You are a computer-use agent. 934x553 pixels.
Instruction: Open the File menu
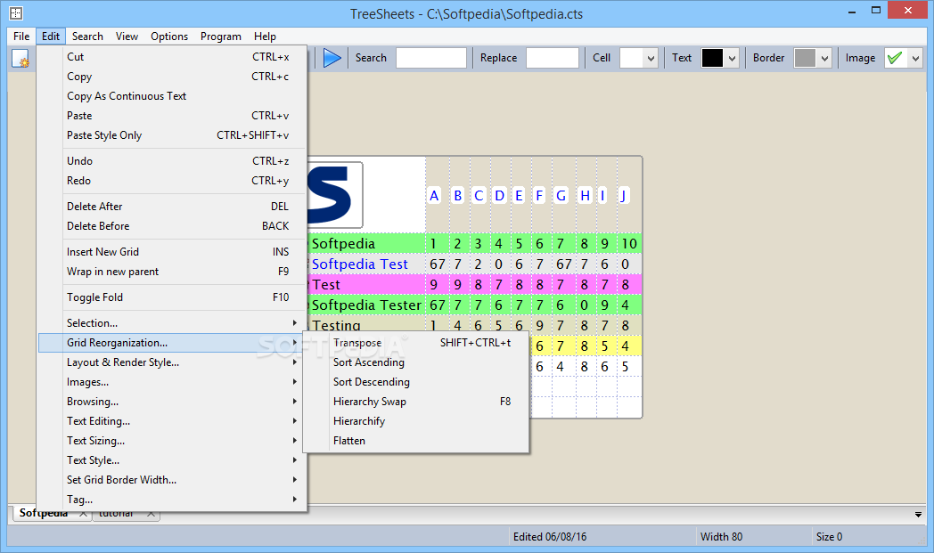pos(21,37)
